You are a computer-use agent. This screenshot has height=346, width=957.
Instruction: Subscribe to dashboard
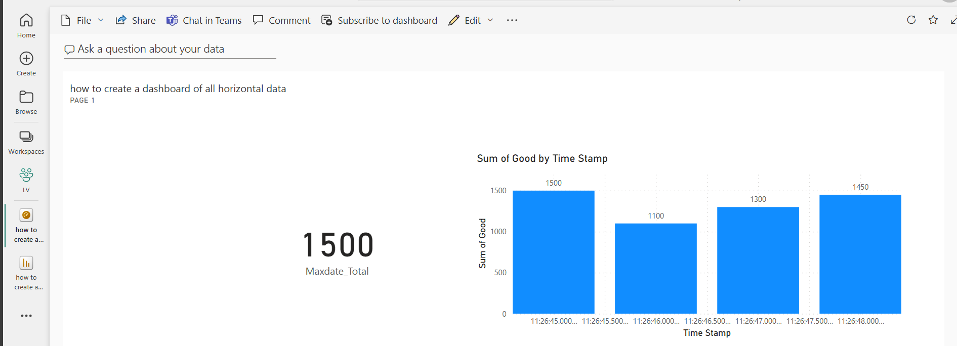[379, 20]
